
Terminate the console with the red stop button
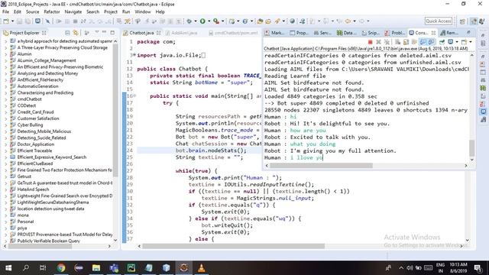coord(370,42)
